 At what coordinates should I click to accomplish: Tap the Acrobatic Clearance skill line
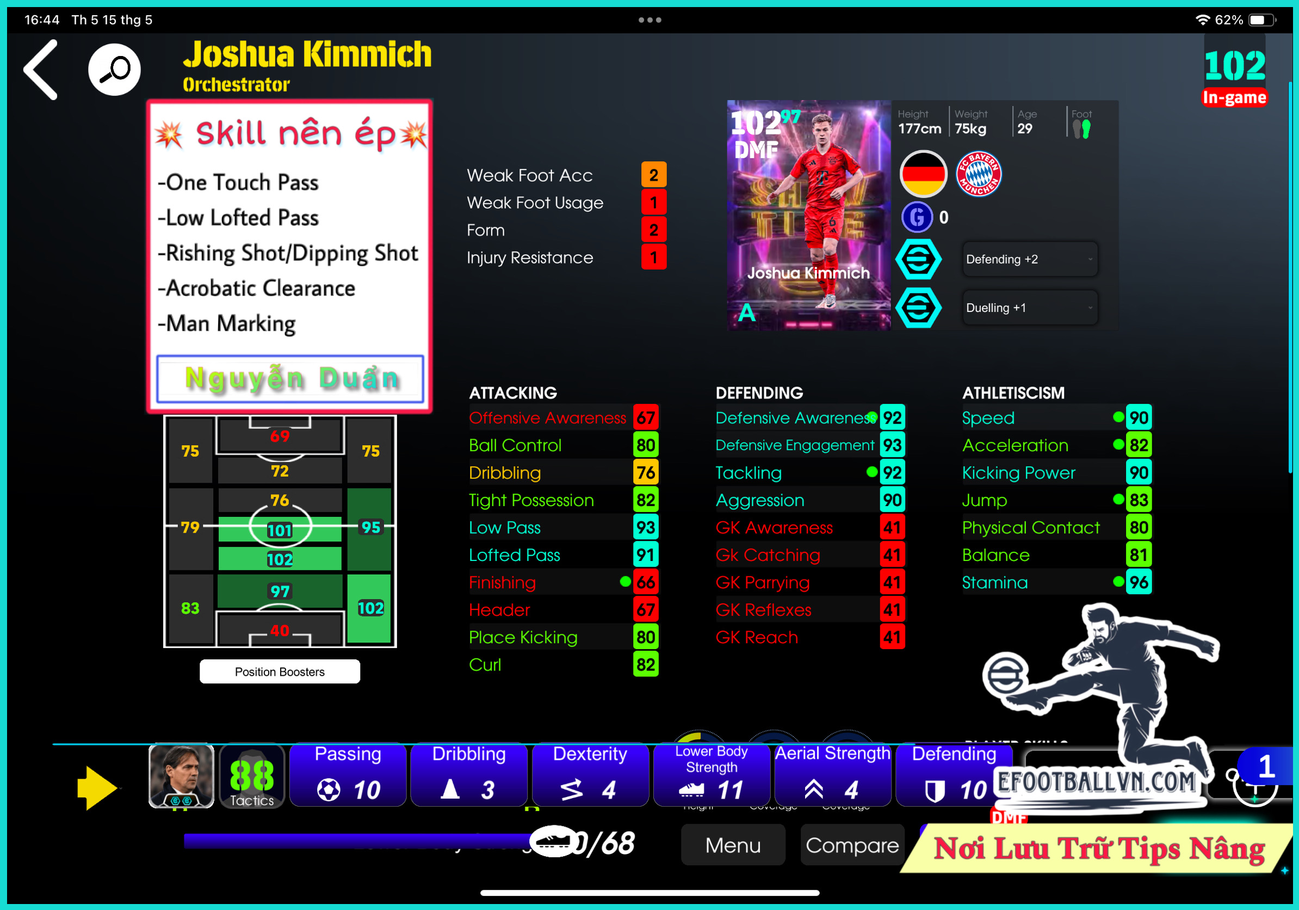[256, 288]
